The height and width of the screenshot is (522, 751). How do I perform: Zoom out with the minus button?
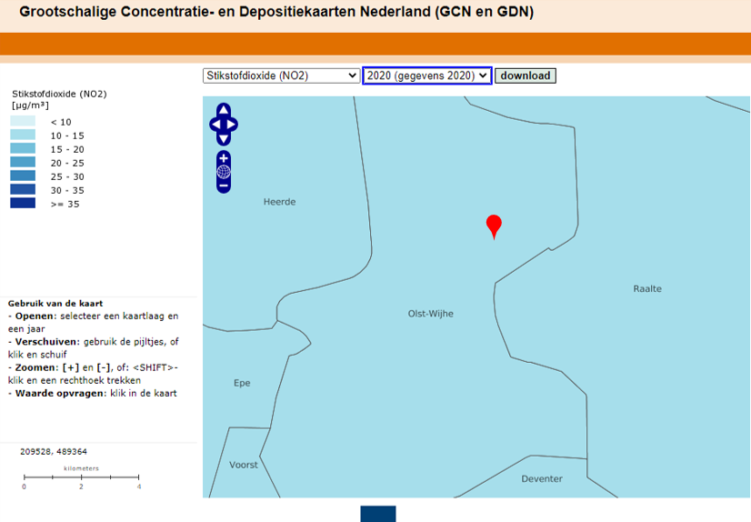[x=224, y=186]
